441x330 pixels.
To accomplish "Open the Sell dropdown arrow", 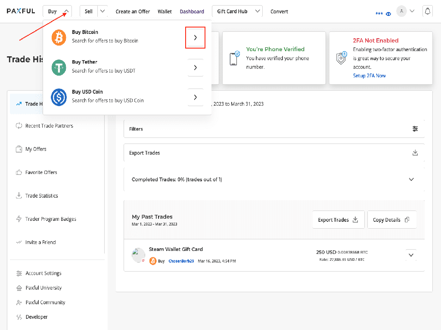I will tap(102, 12).
